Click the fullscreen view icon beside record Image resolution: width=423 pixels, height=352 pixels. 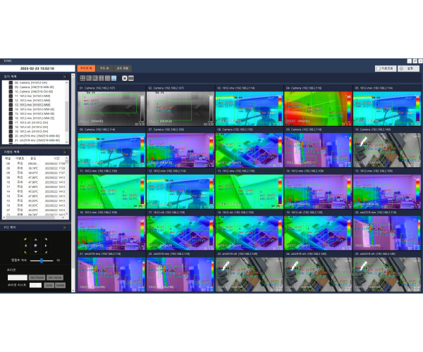(x=131, y=78)
